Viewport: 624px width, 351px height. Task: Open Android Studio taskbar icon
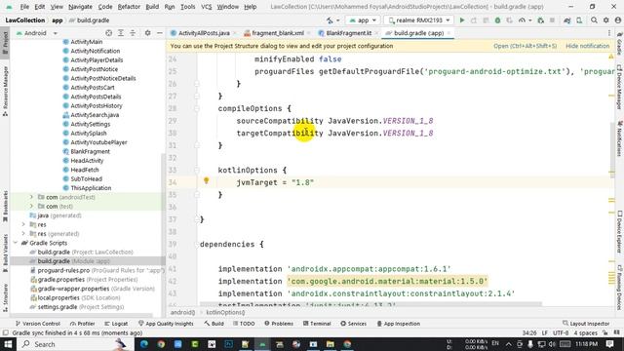(x=262, y=344)
